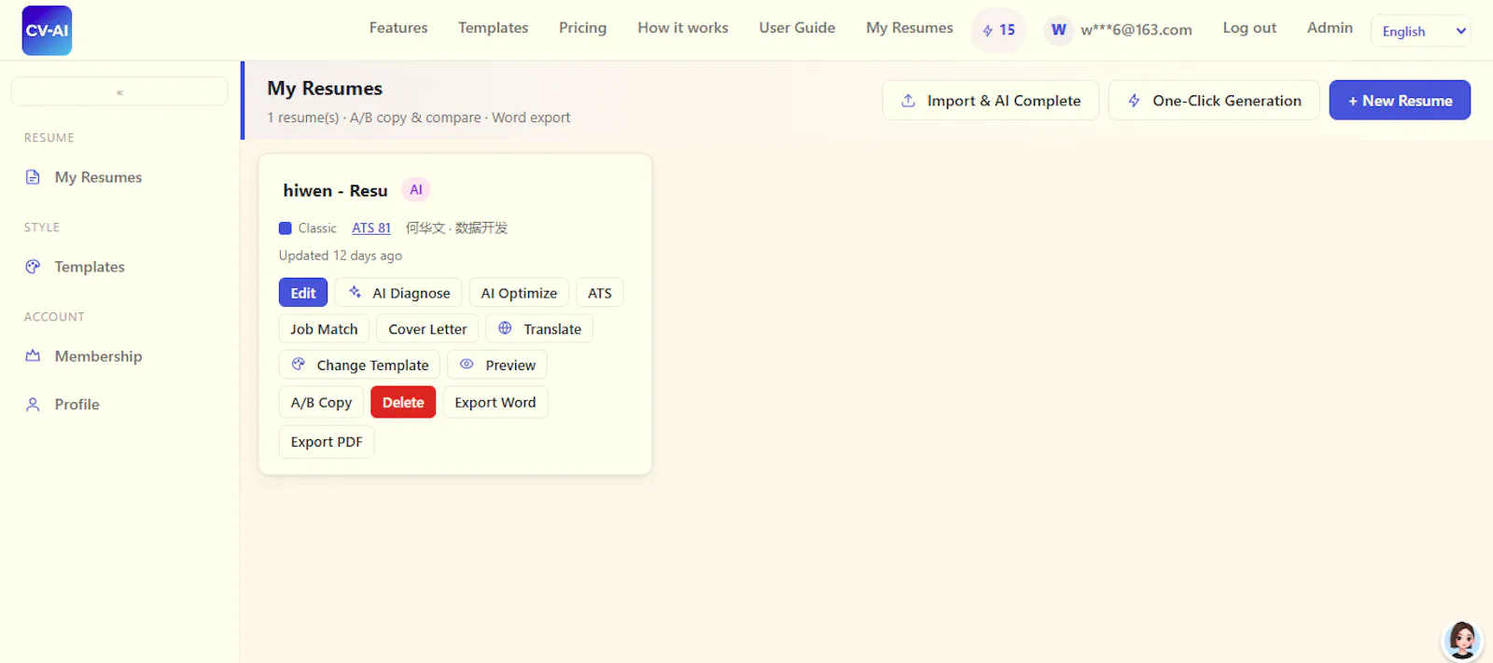Open the chat assistant avatar
This screenshot has width=1493, height=663.
coord(1461,641)
